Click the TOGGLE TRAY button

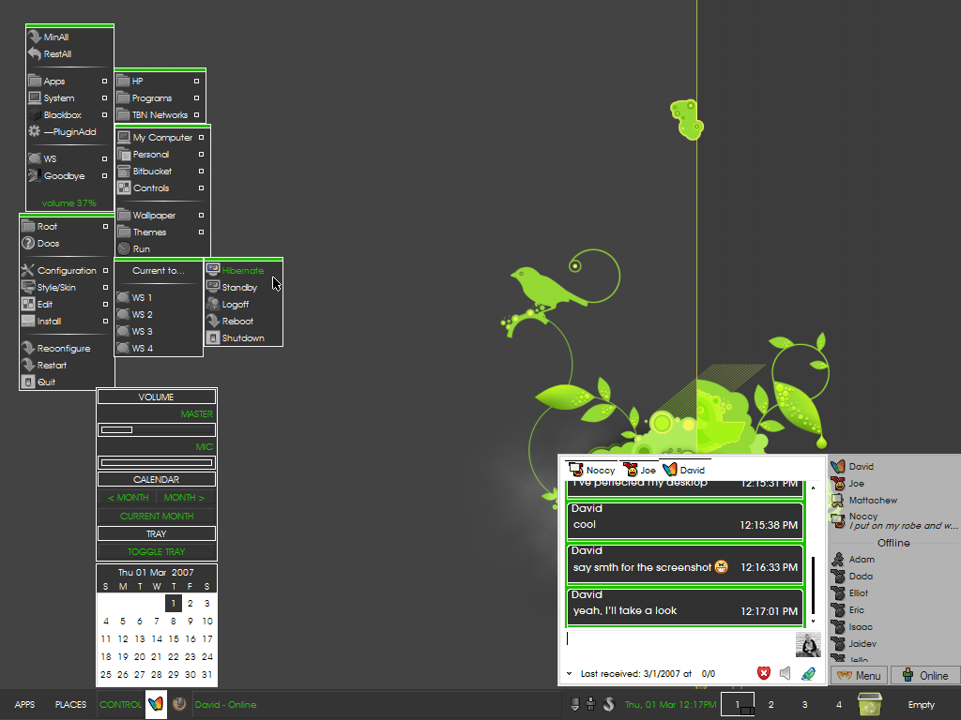click(157, 551)
